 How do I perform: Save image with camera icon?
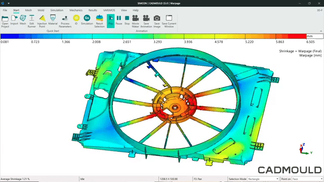pyautogui.click(x=157, y=21)
